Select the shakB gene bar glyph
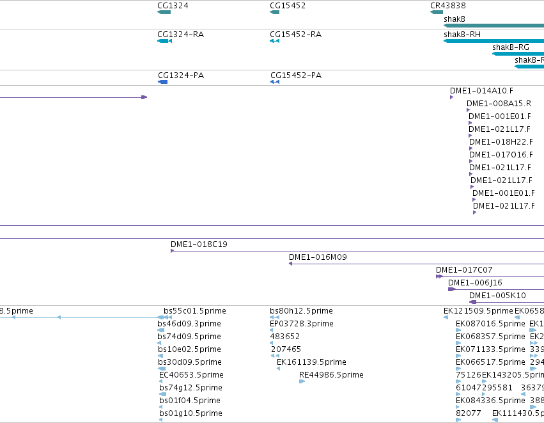This screenshot has width=544, height=423. [493, 26]
